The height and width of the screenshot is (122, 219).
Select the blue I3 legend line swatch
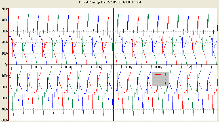158,84
